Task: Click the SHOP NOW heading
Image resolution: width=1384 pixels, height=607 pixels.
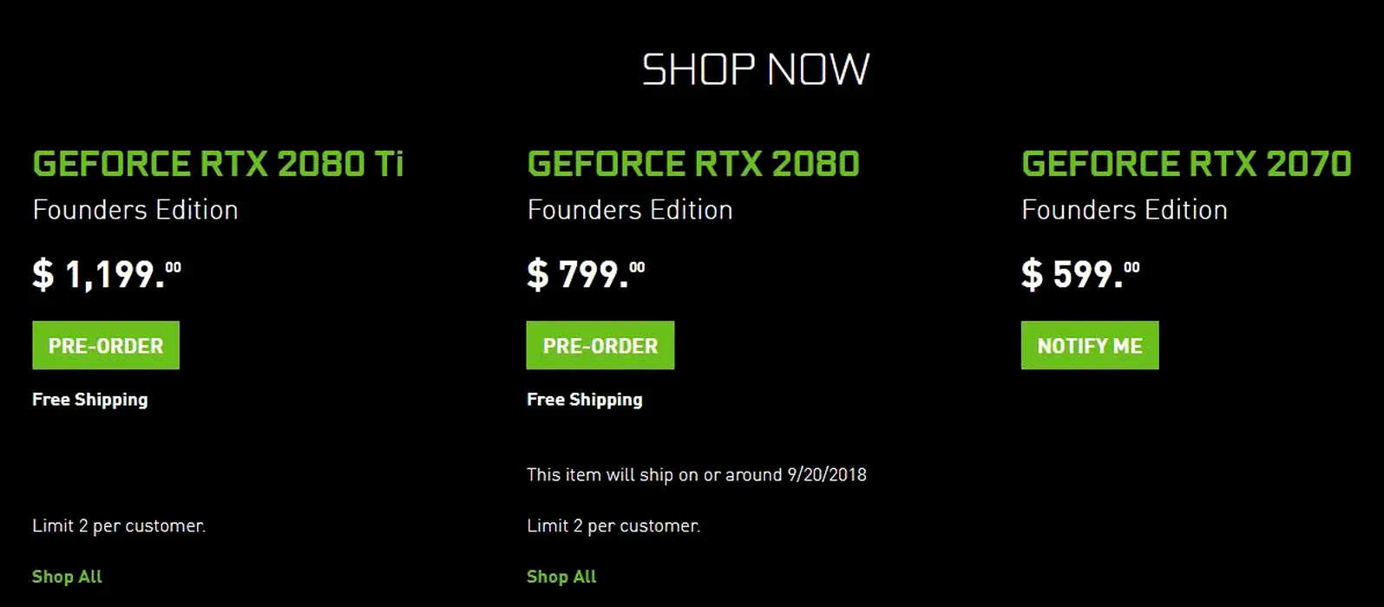Action: 755,69
